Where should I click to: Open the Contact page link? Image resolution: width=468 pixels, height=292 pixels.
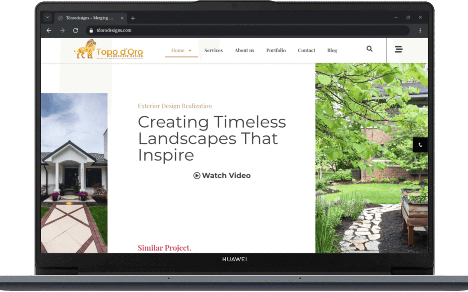[306, 51]
